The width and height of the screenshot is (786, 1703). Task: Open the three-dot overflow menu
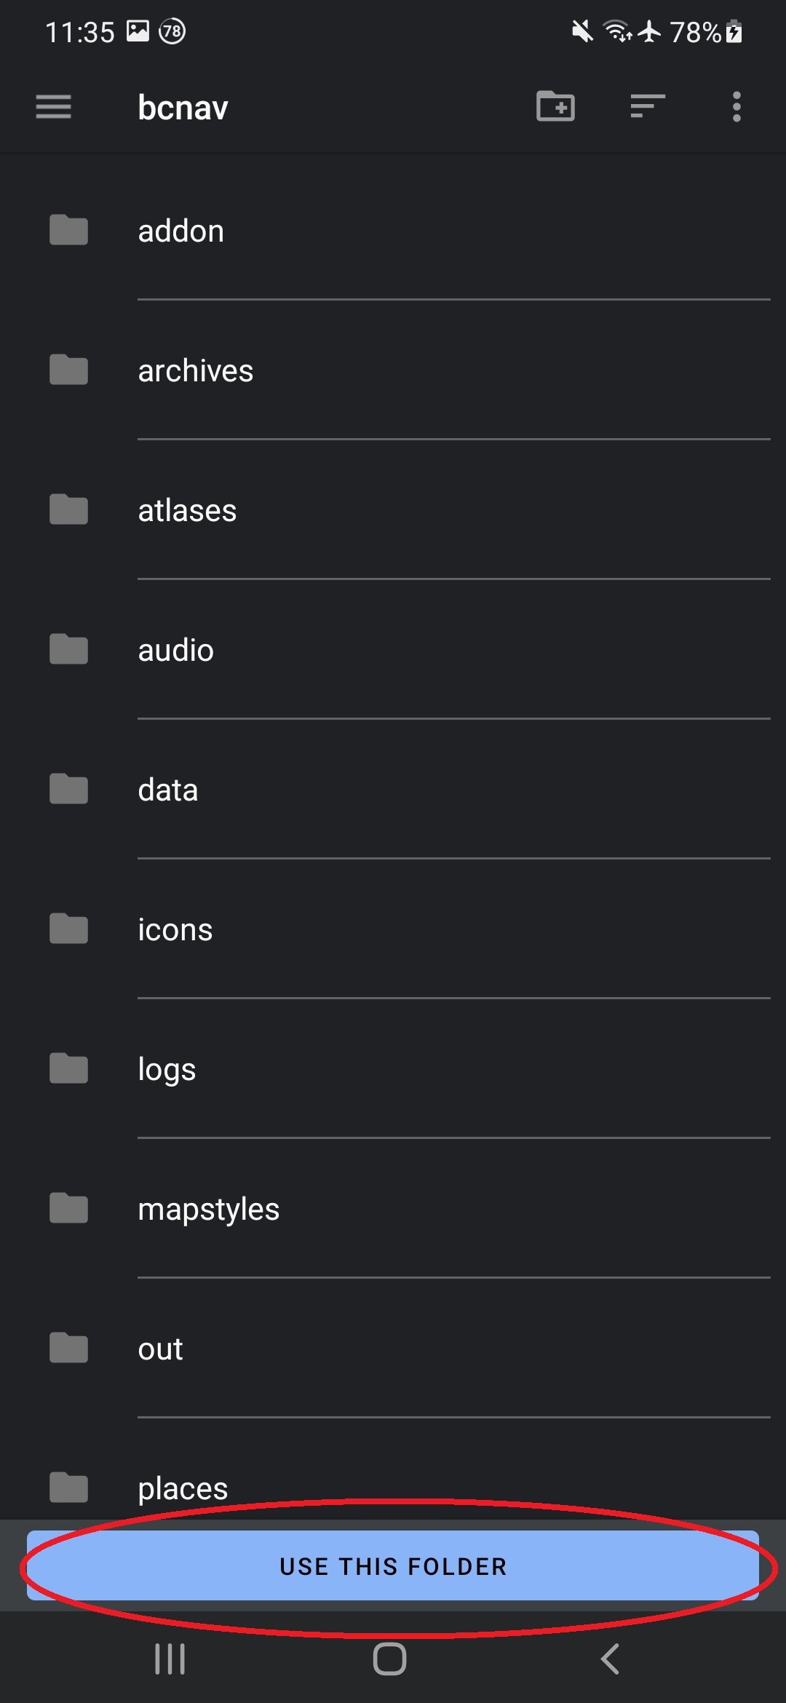coord(737,107)
